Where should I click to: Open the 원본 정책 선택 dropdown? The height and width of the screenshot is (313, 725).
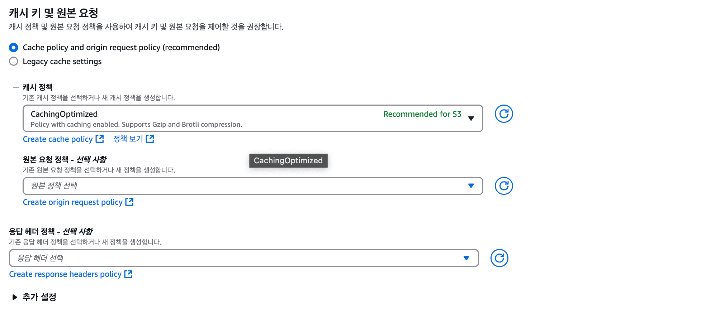pos(252,186)
